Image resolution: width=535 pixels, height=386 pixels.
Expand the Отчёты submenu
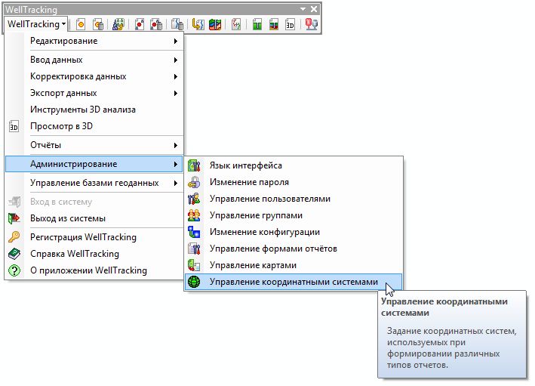pyautogui.click(x=94, y=144)
